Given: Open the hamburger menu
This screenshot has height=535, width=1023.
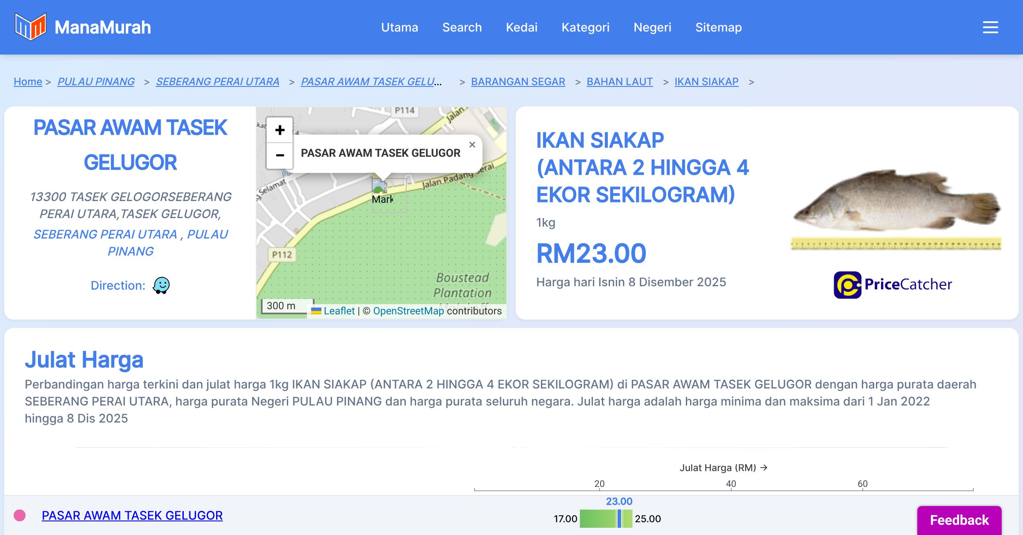Looking at the screenshot, I should tap(990, 27).
